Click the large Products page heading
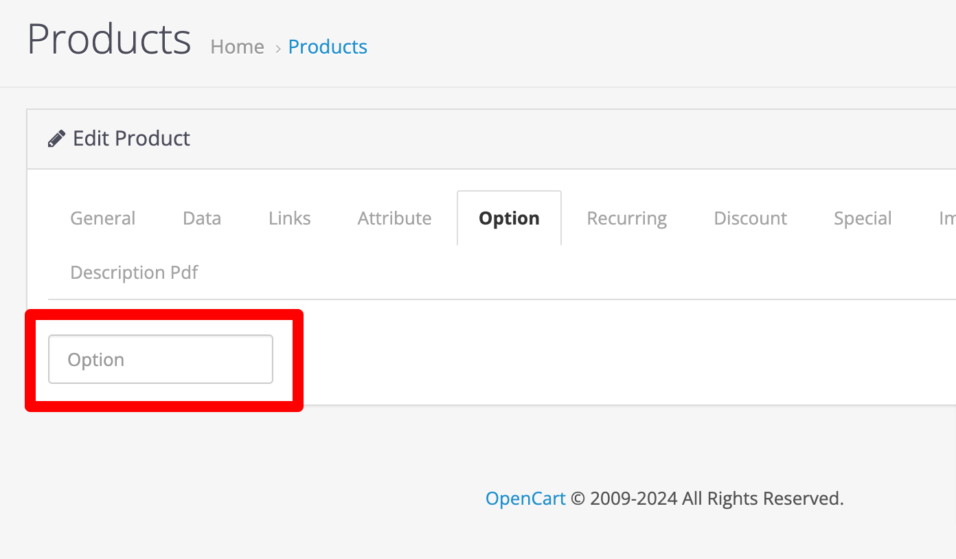This screenshot has width=956, height=559. click(x=109, y=39)
